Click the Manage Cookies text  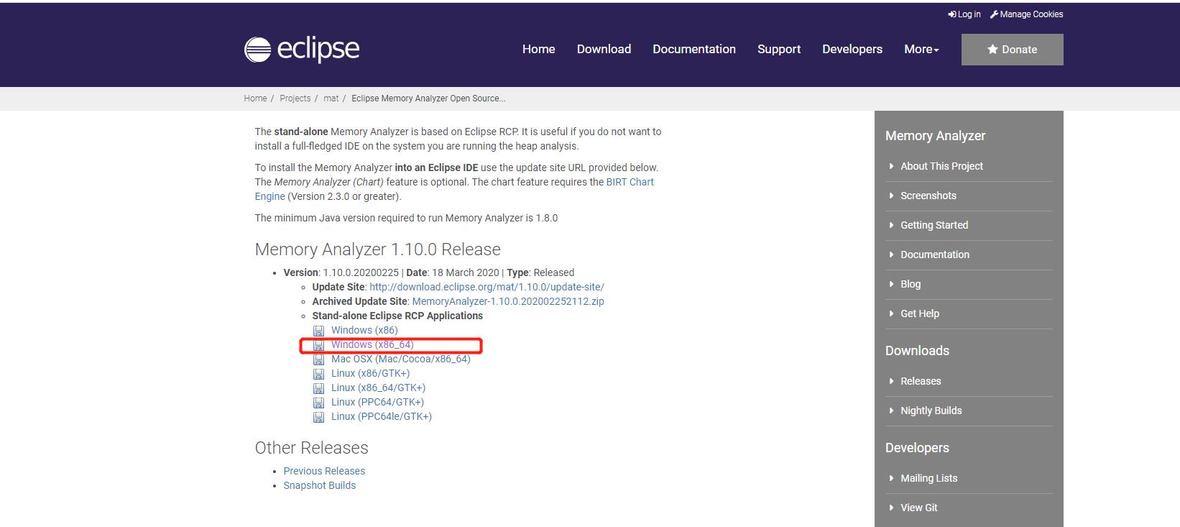click(x=1031, y=14)
